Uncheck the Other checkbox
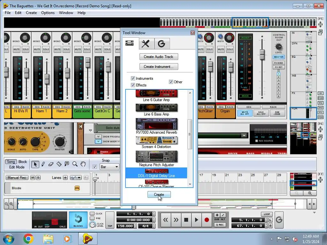Image resolution: width=327 pixels, height=245 pixels. click(x=171, y=82)
